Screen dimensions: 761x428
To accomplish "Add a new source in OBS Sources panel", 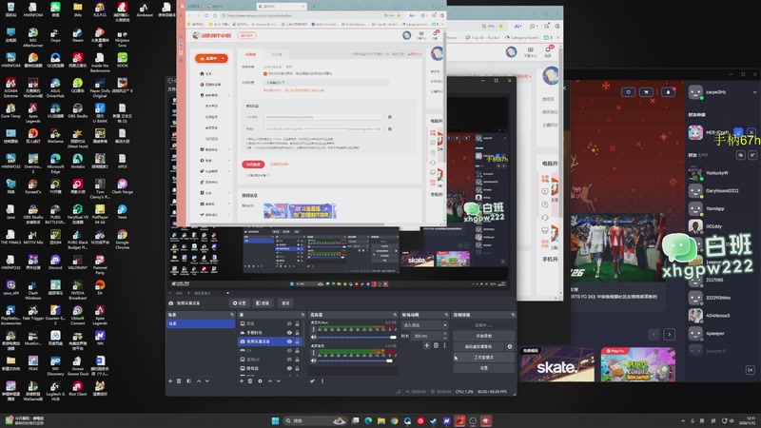I will pos(242,381).
